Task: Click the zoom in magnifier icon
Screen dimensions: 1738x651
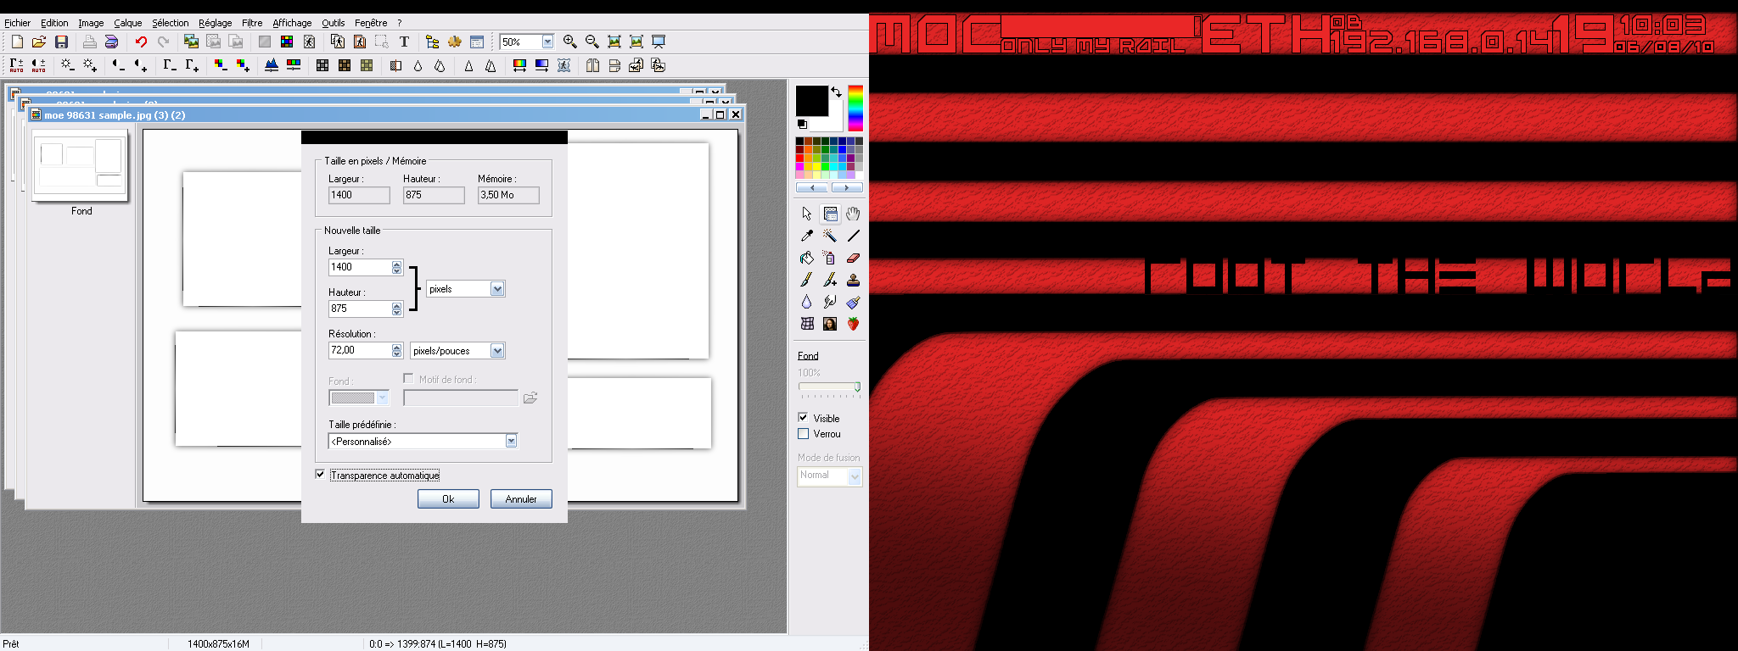Action: pos(570,42)
